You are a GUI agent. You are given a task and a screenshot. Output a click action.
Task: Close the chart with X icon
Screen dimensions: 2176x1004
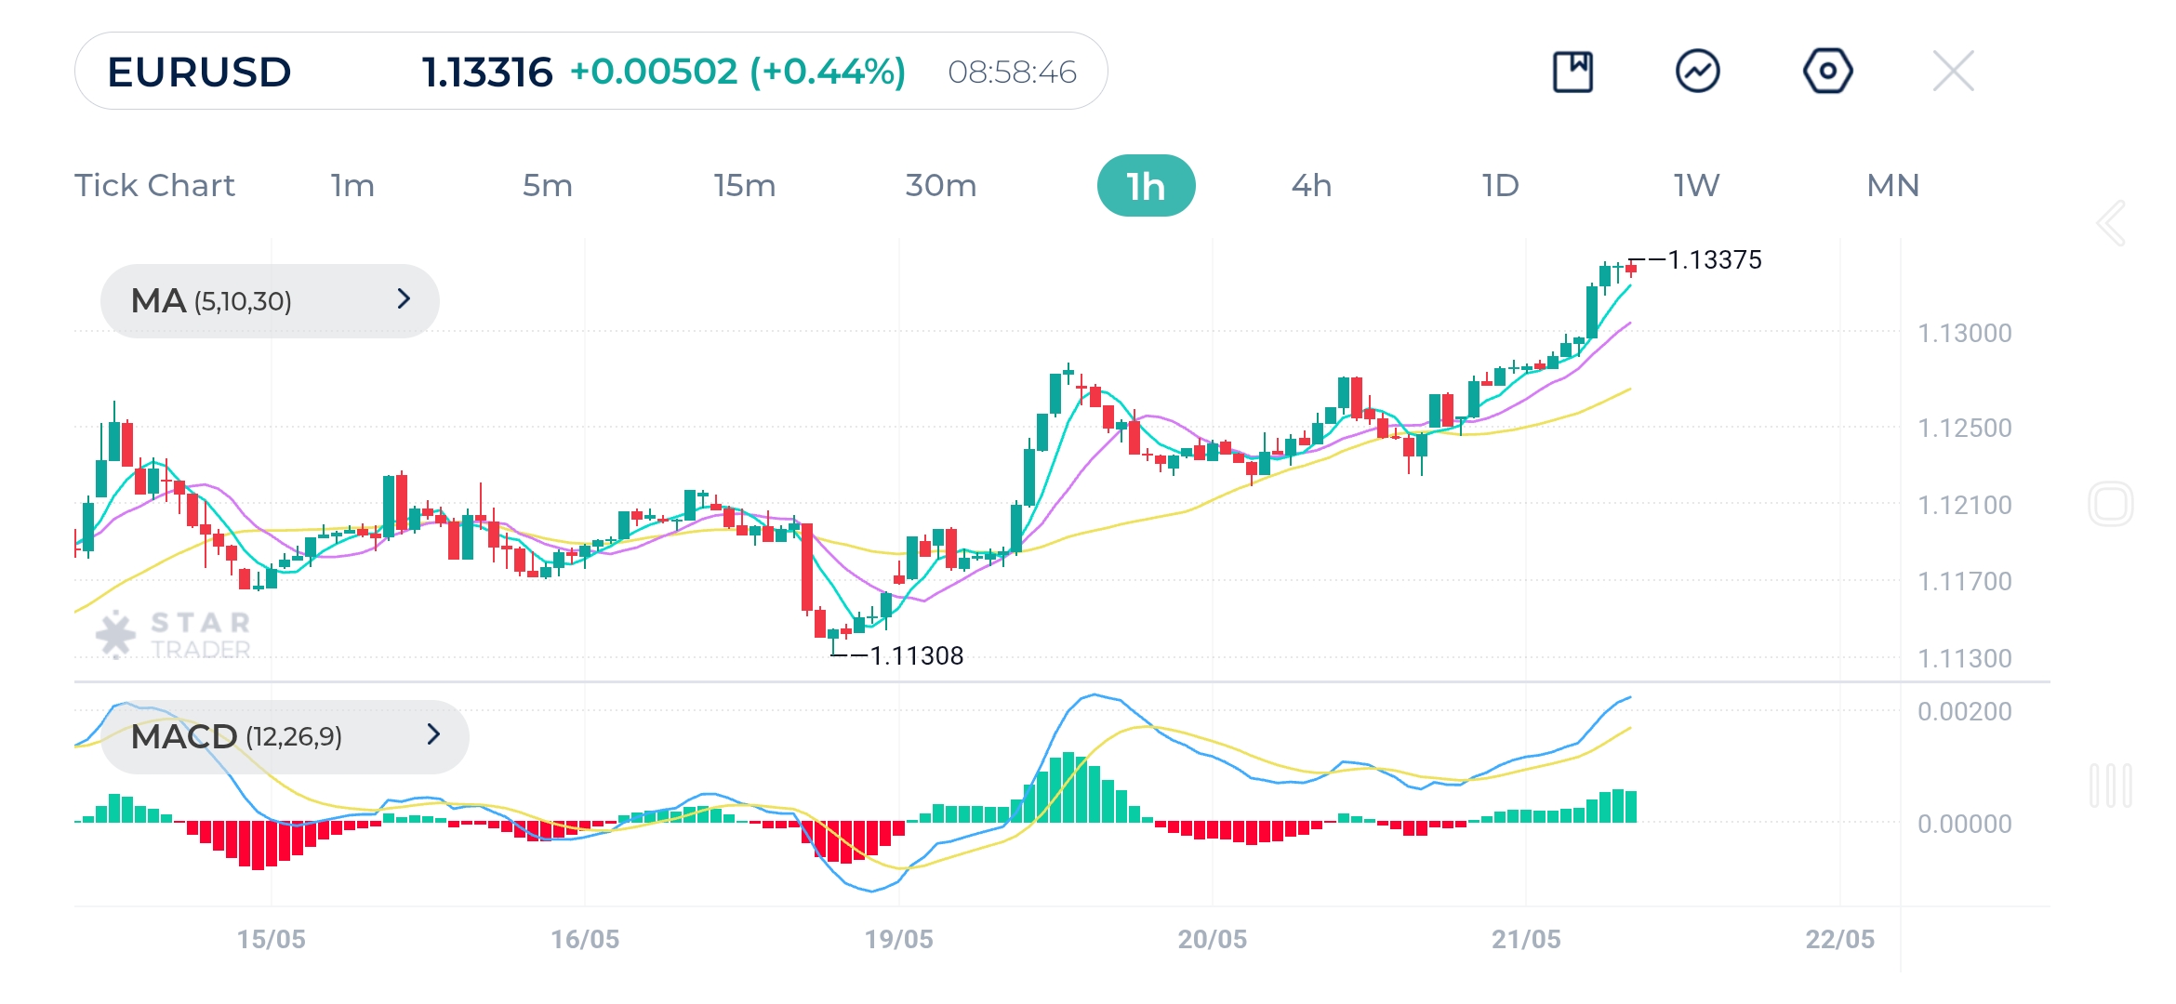click(1953, 72)
